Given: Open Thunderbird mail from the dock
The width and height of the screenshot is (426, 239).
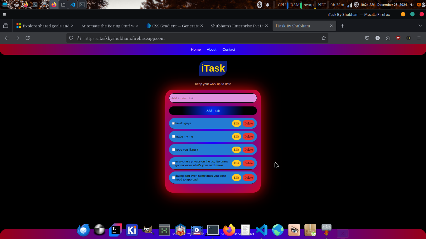Looking at the screenshot, I should point(83,230).
